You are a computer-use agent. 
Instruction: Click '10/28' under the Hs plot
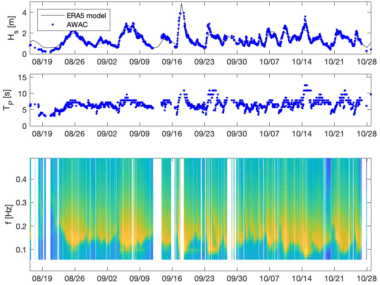pyautogui.click(x=367, y=62)
